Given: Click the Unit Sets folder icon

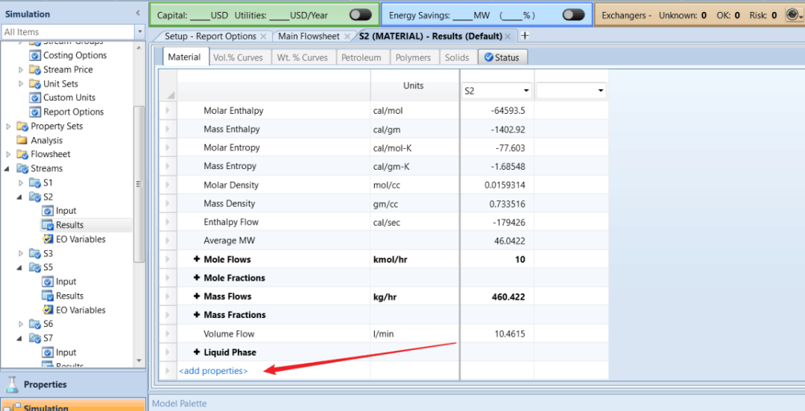Looking at the screenshot, I should [35, 83].
